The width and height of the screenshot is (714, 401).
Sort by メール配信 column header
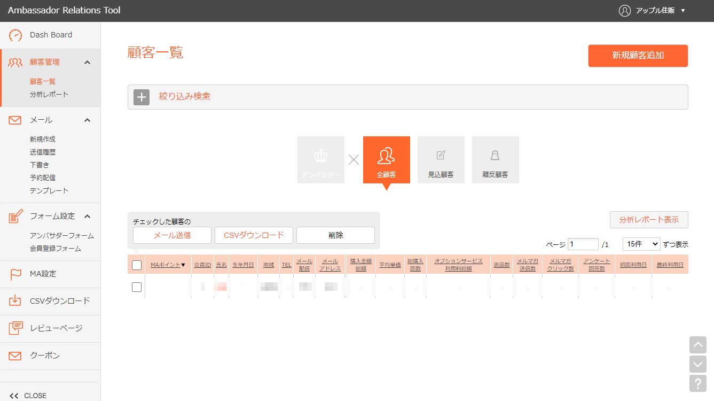tap(304, 265)
